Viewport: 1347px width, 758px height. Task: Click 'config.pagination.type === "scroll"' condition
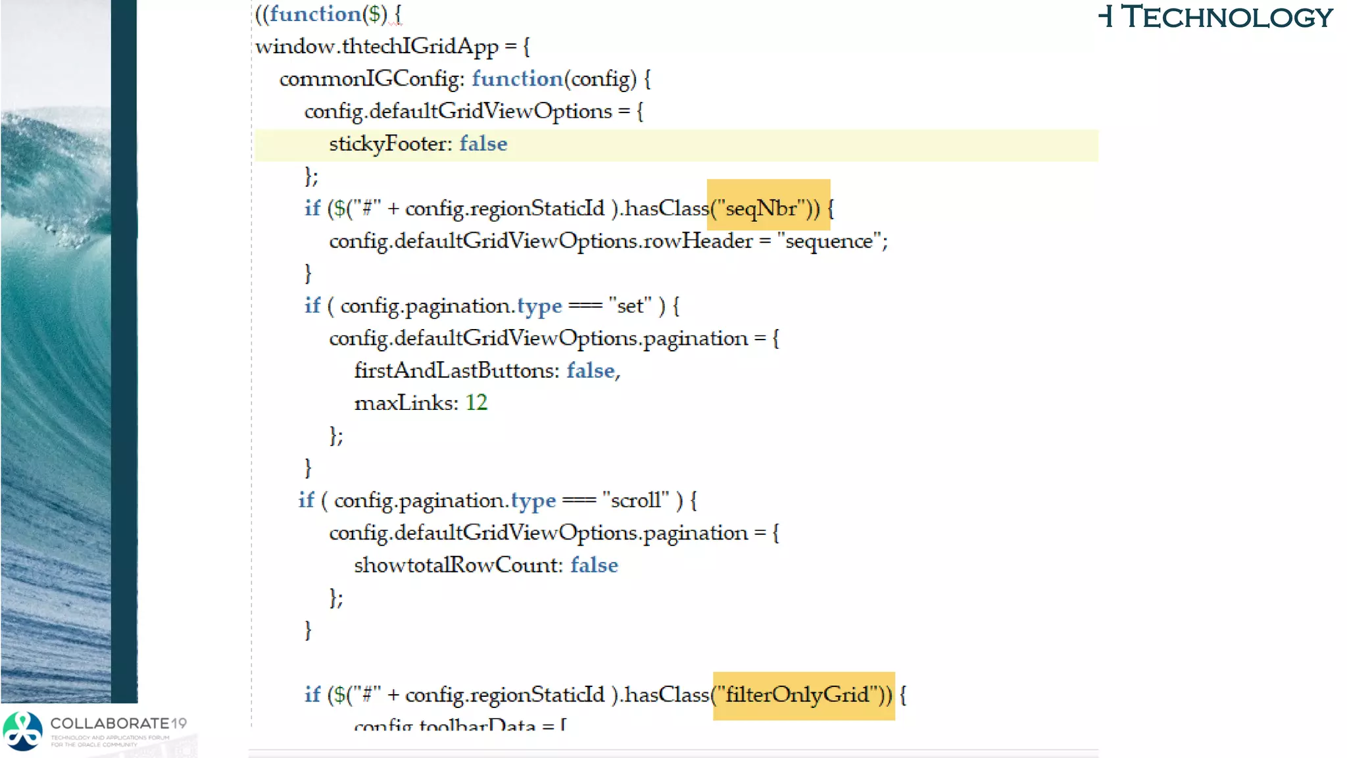[502, 501]
